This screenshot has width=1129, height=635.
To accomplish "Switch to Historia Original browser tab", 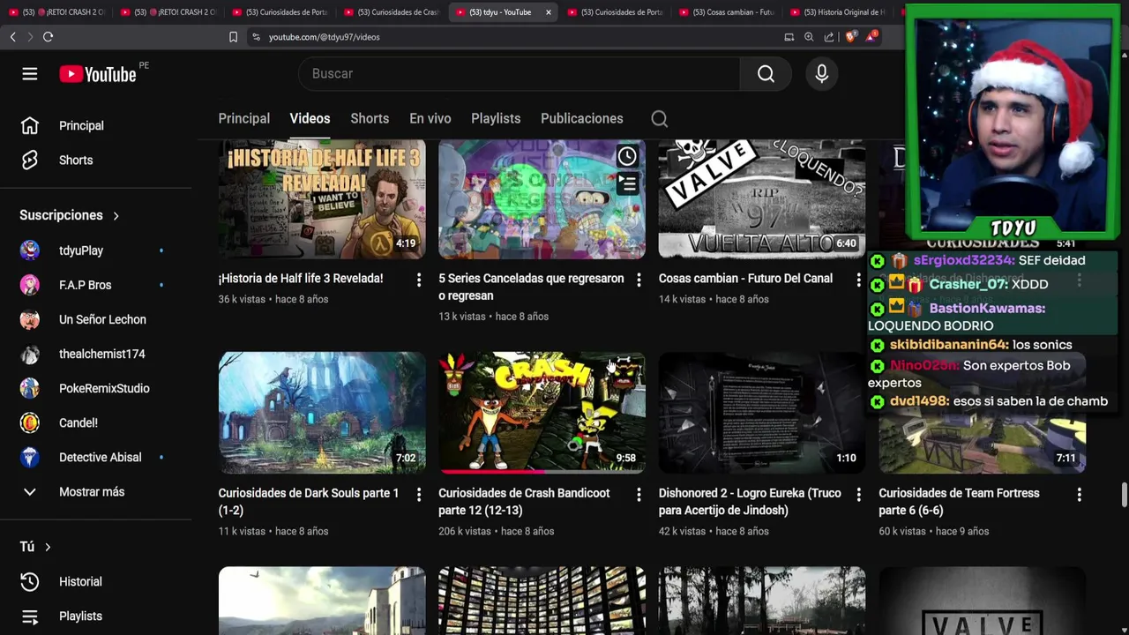I will tap(840, 12).
